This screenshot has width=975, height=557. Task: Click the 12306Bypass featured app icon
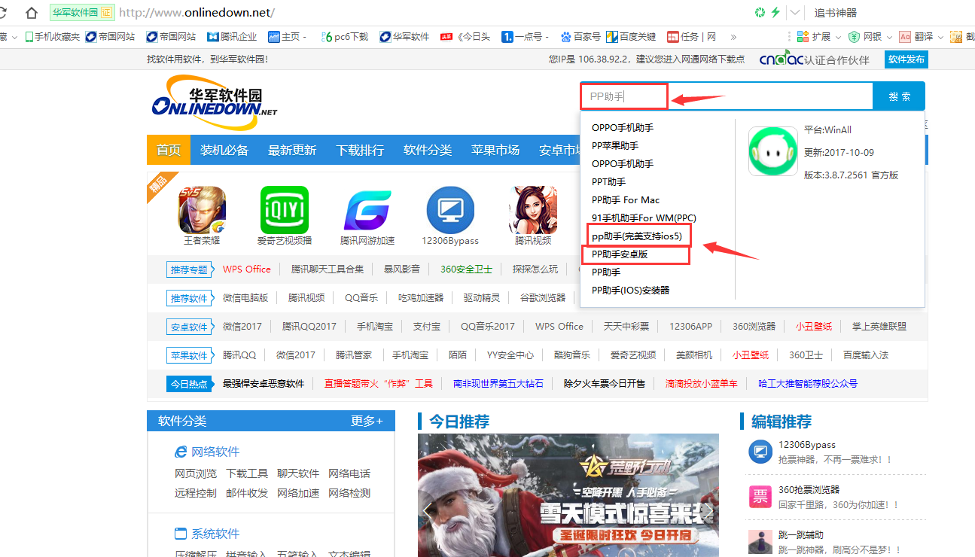pyautogui.click(x=450, y=210)
